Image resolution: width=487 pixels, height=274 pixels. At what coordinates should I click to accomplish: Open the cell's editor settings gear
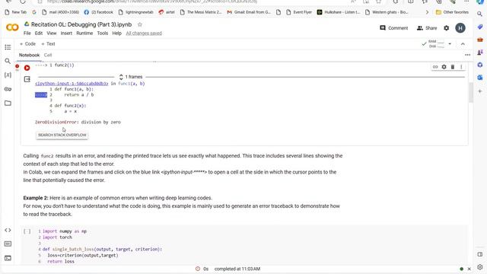tap(444, 67)
